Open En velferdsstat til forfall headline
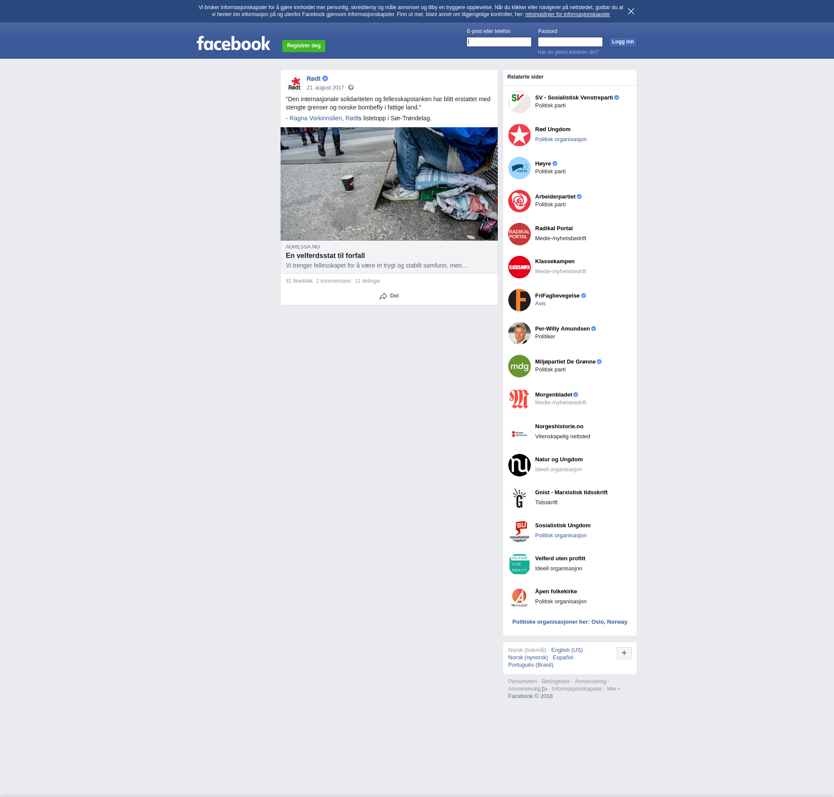This screenshot has width=834, height=797. (x=325, y=256)
